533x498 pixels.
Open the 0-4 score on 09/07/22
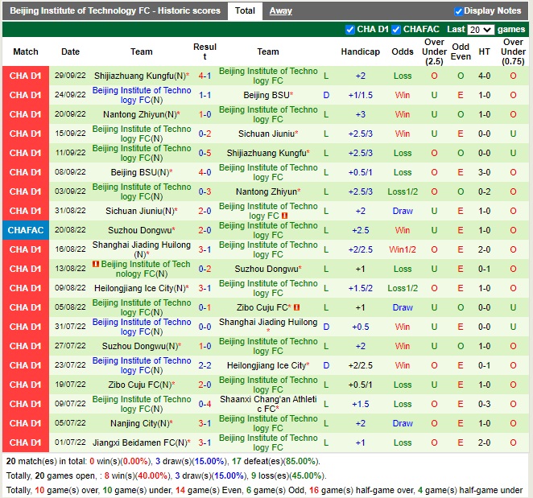205,404
